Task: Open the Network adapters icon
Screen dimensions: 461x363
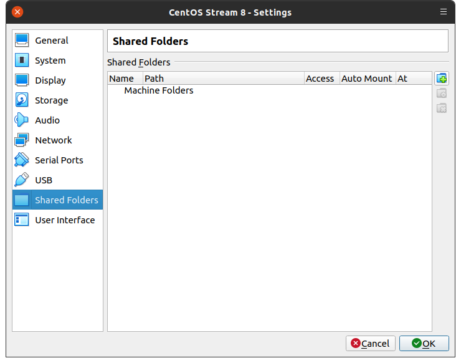Action: tap(22, 140)
